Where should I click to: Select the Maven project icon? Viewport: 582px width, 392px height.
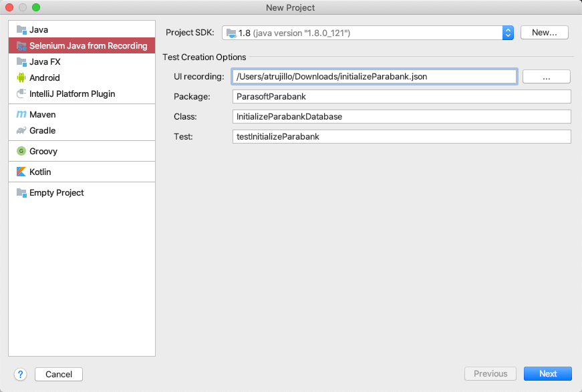(x=21, y=114)
